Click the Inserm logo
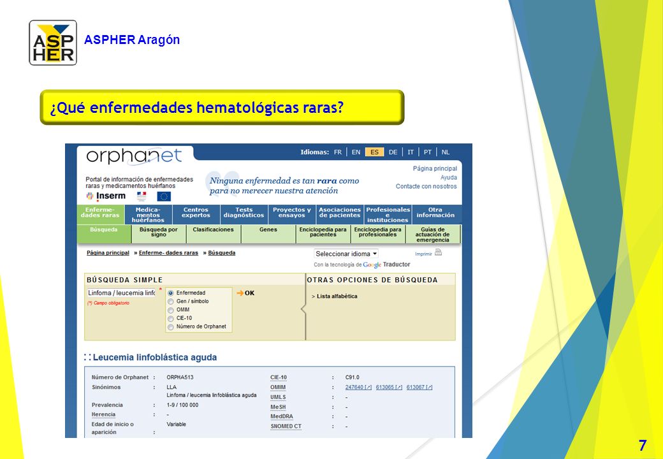This screenshot has height=459, width=663. coord(106,196)
